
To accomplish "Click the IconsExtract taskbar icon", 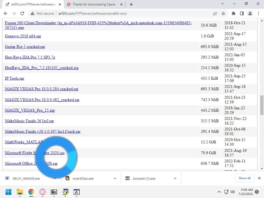I will 77,192.
